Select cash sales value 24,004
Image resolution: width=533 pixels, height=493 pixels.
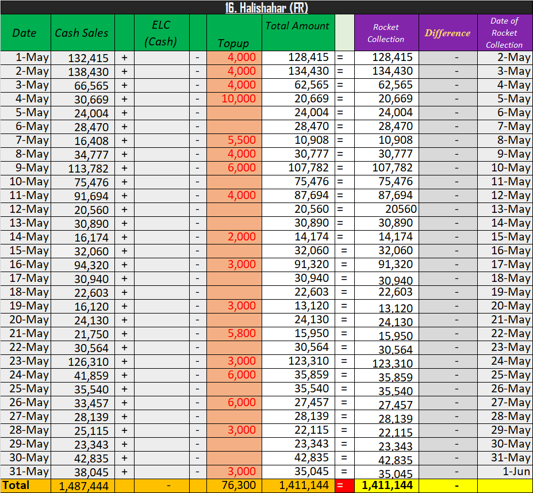(83, 113)
